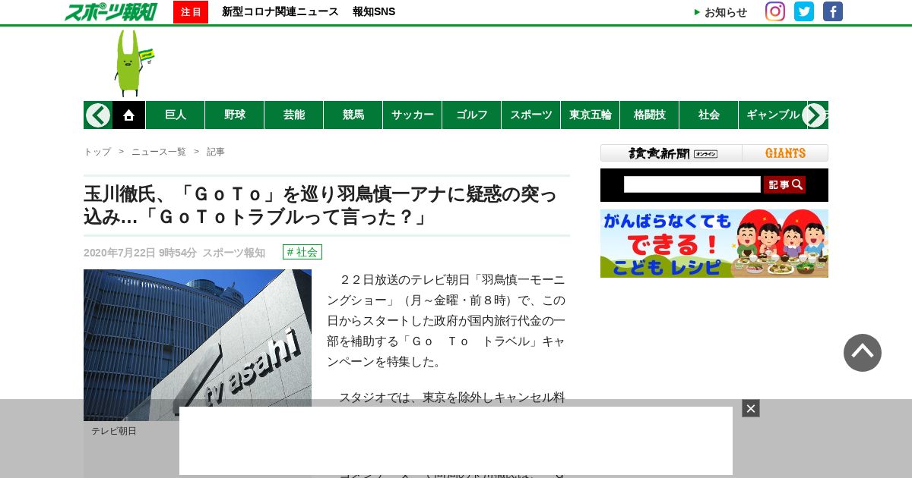
Task: Click the ニュース一覧 breadcrumb link
Action: click(x=159, y=152)
